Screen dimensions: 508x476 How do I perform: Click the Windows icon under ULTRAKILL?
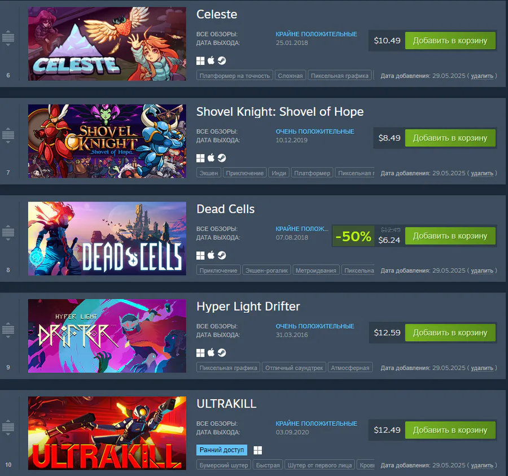[257, 450]
